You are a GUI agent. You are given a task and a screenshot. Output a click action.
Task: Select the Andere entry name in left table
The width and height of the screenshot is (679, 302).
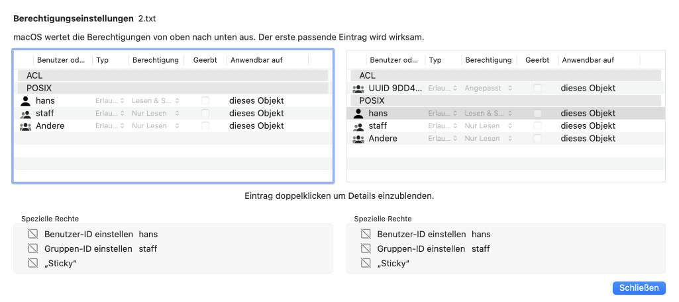pos(50,126)
